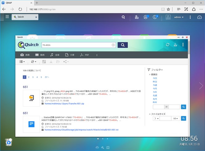Filter modified date by 先週
The image size is (205, 151).
(x=155, y=95)
